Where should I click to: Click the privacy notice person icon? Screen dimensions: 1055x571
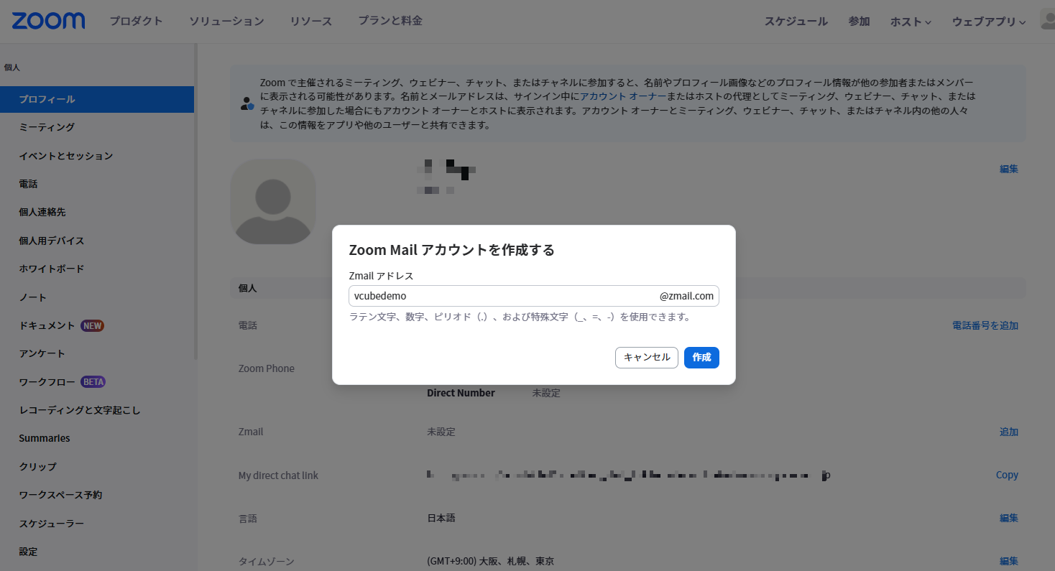pyautogui.click(x=247, y=103)
